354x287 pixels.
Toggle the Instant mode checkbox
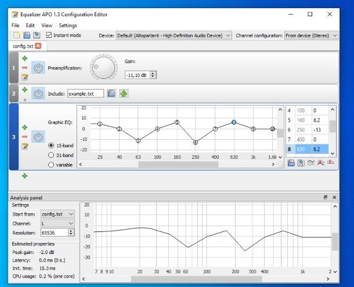click(x=49, y=35)
